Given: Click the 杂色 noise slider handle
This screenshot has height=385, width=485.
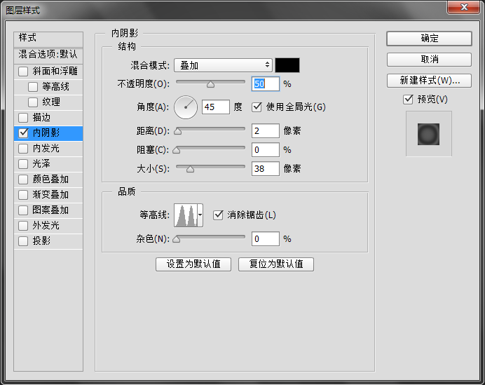Looking at the screenshot, I should pyautogui.click(x=177, y=239).
